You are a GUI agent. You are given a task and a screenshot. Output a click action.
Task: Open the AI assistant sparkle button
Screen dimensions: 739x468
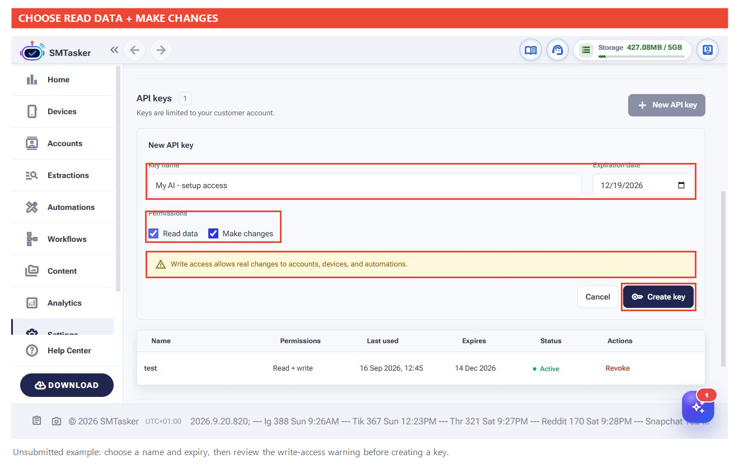tap(698, 407)
